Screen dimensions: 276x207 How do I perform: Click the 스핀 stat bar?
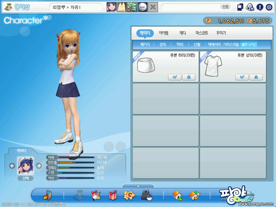[77, 173]
